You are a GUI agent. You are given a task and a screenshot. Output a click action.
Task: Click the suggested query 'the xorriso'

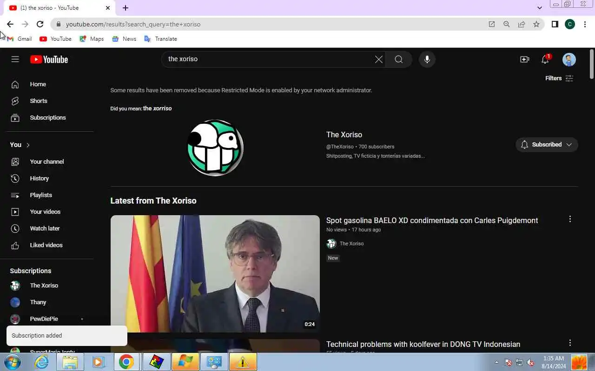pos(157,109)
